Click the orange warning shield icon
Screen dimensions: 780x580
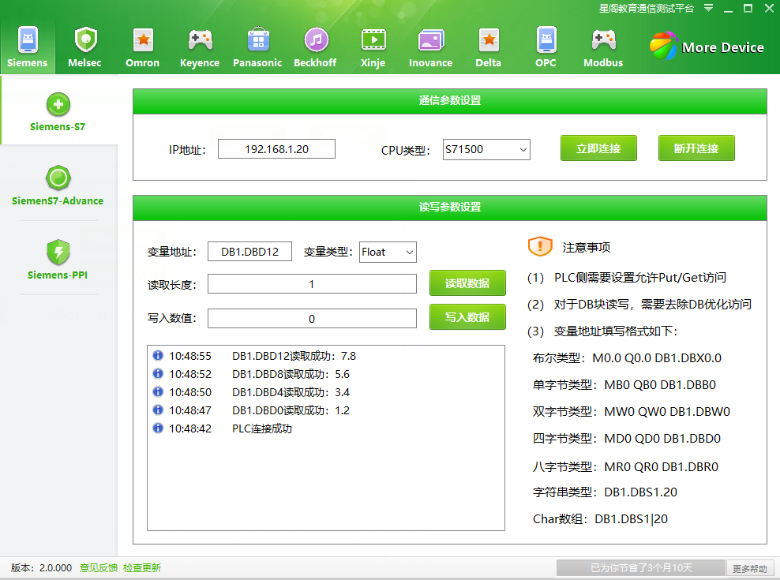point(540,247)
